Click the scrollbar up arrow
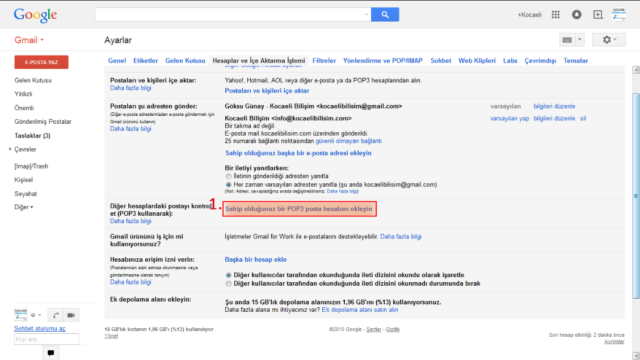 click(636, 70)
